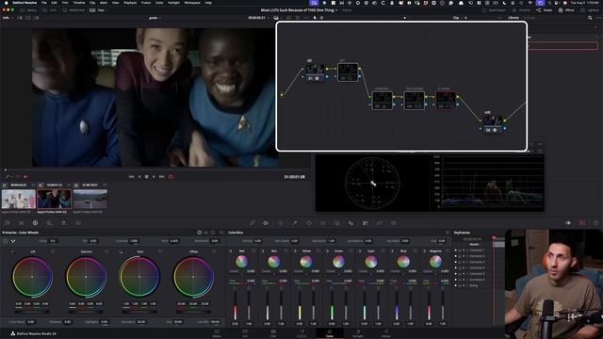Jump to the last frame button
The height and width of the screenshot is (339, 603).
tap(162, 177)
